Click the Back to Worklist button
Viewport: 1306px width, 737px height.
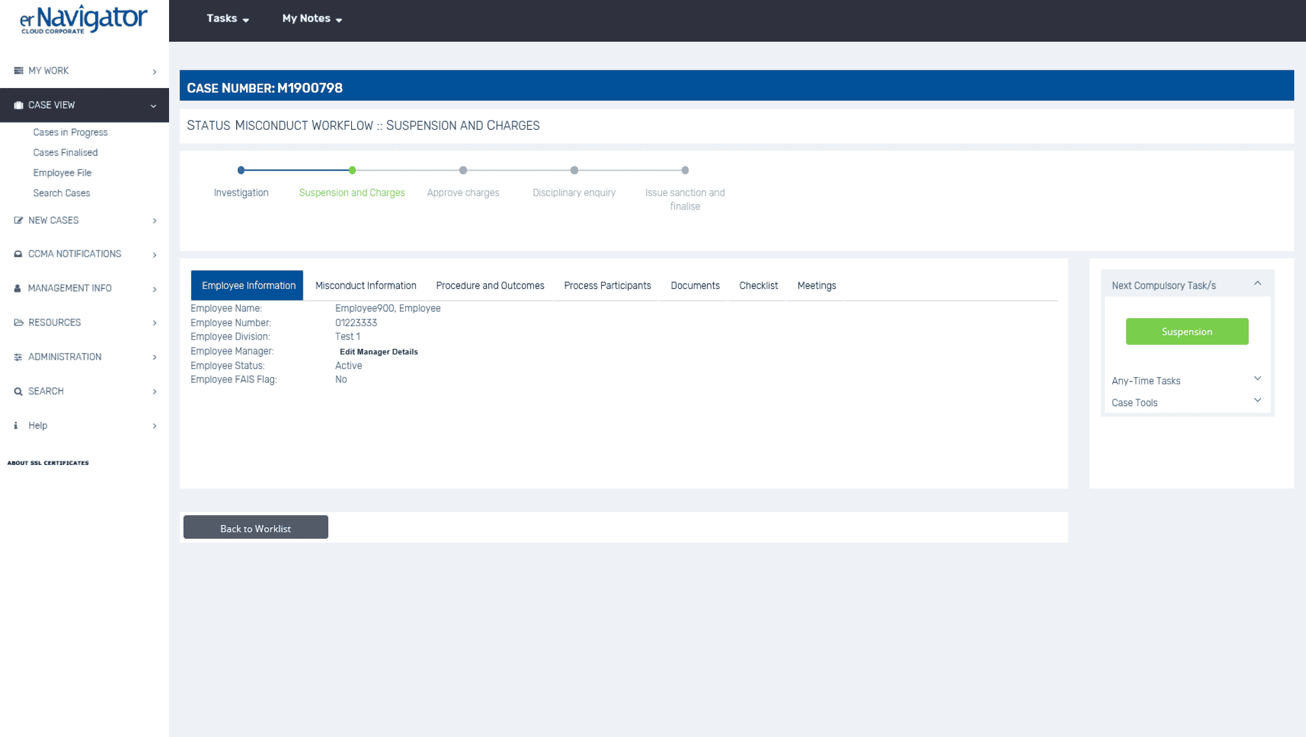point(255,527)
